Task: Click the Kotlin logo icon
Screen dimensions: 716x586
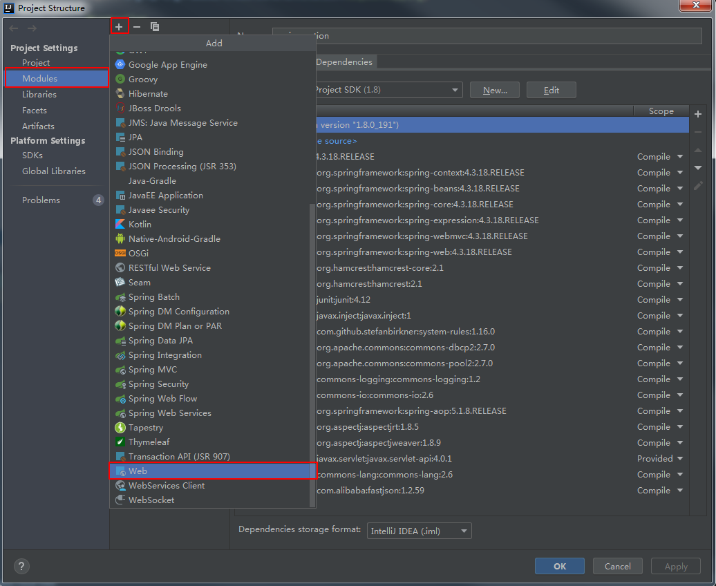Action: pos(120,225)
